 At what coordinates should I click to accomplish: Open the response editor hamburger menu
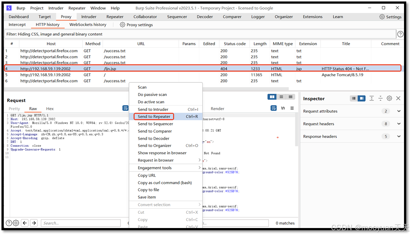(292, 108)
